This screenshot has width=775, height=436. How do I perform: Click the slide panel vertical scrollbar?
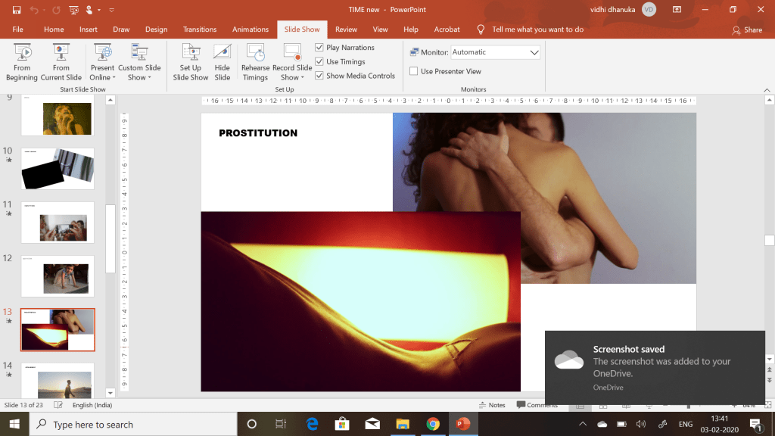point(110,238)
